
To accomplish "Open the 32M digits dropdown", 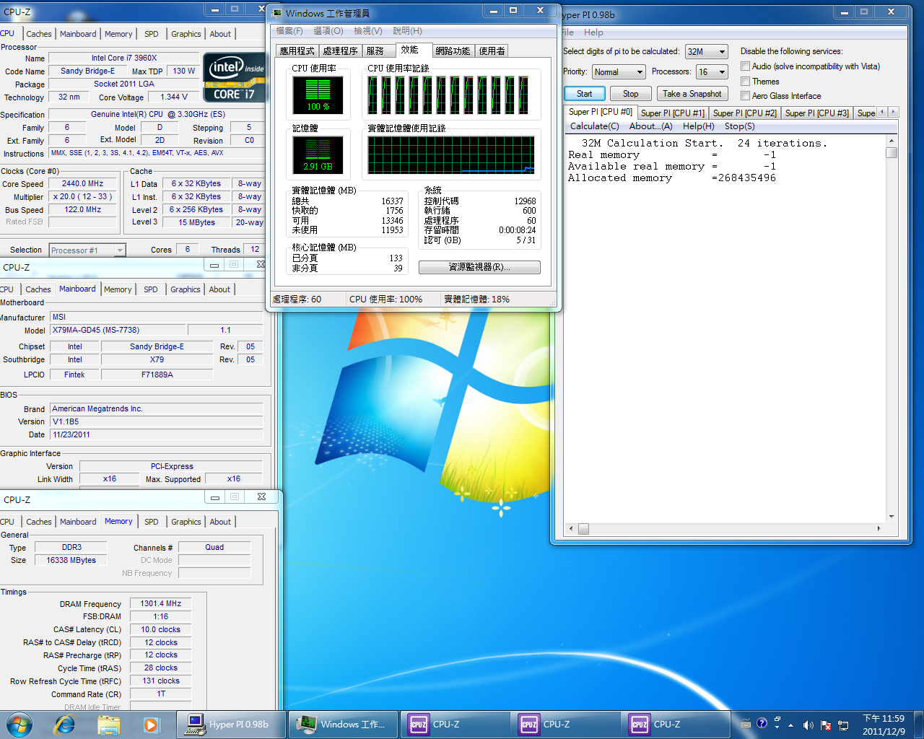I will coord(706,52).
